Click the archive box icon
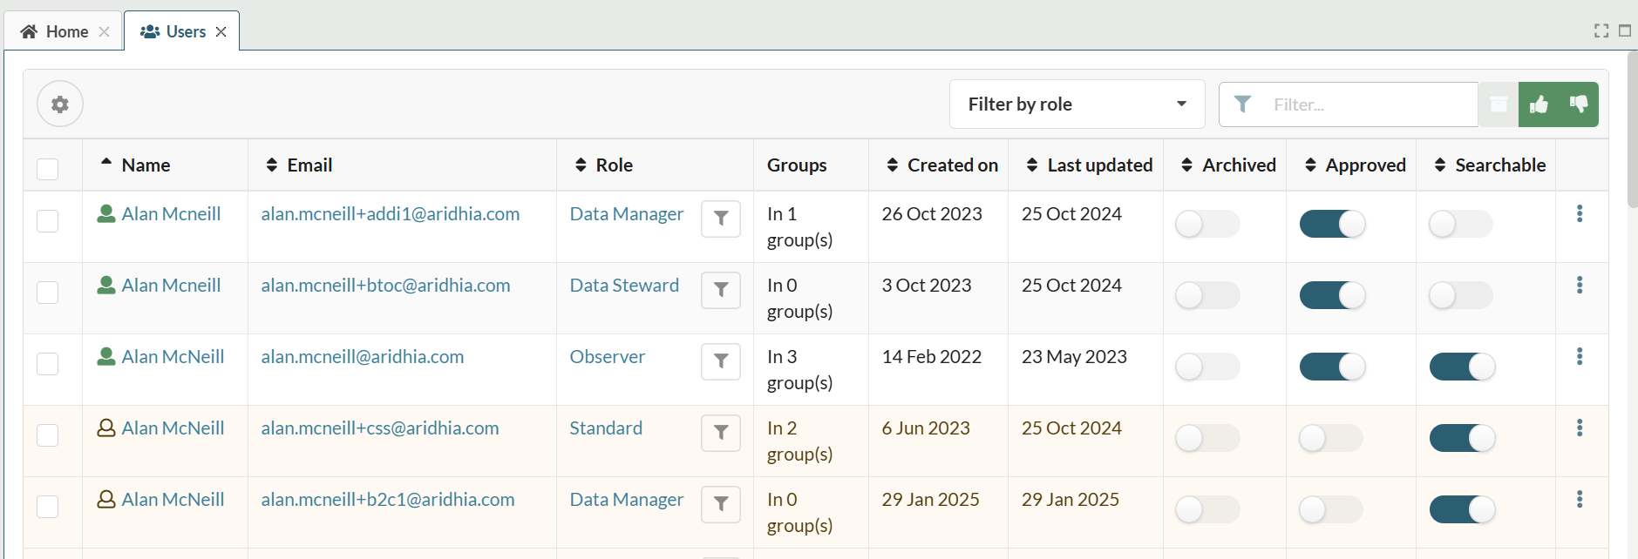 click(x=1499, y=104)
